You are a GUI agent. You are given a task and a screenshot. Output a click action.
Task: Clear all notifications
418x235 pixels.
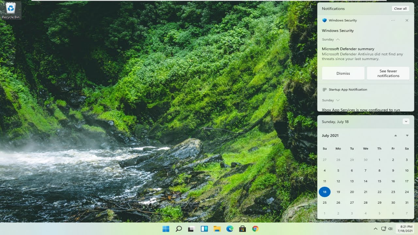[400, 8]
